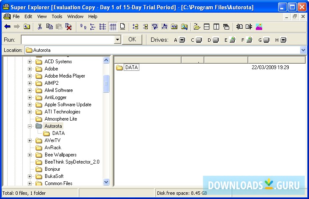Click the tree scrollbar thumb
Image resolution: width=309 pixels, height=199 pixels.
[106, 83]
